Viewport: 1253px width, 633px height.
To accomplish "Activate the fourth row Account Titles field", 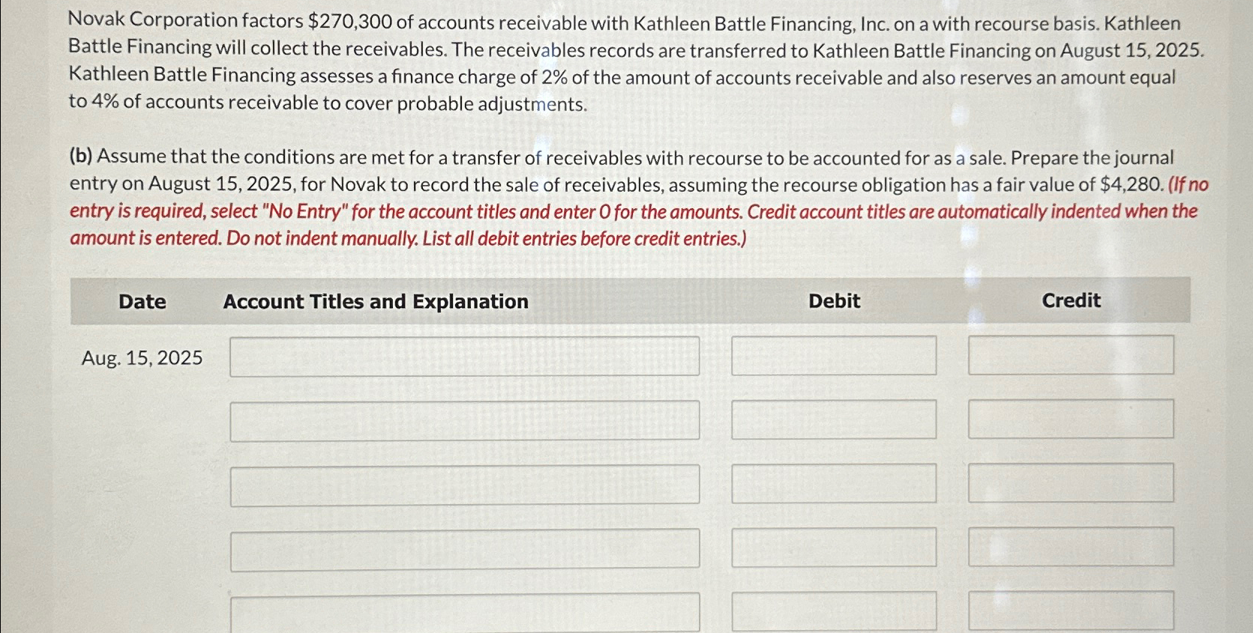I will (x=465, y=550).
